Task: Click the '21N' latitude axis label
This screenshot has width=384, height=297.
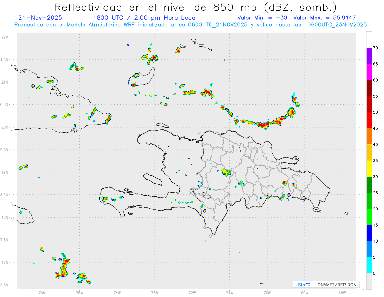Action: tap(5, 82)
